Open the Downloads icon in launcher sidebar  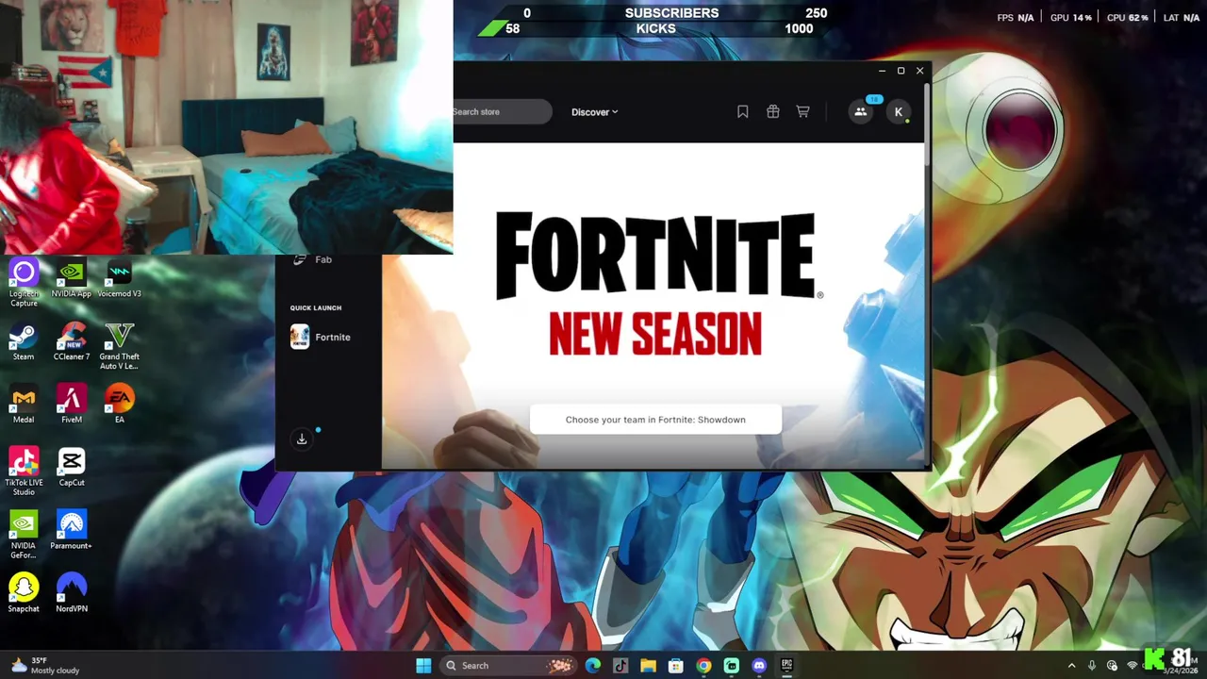pos(302,439)
